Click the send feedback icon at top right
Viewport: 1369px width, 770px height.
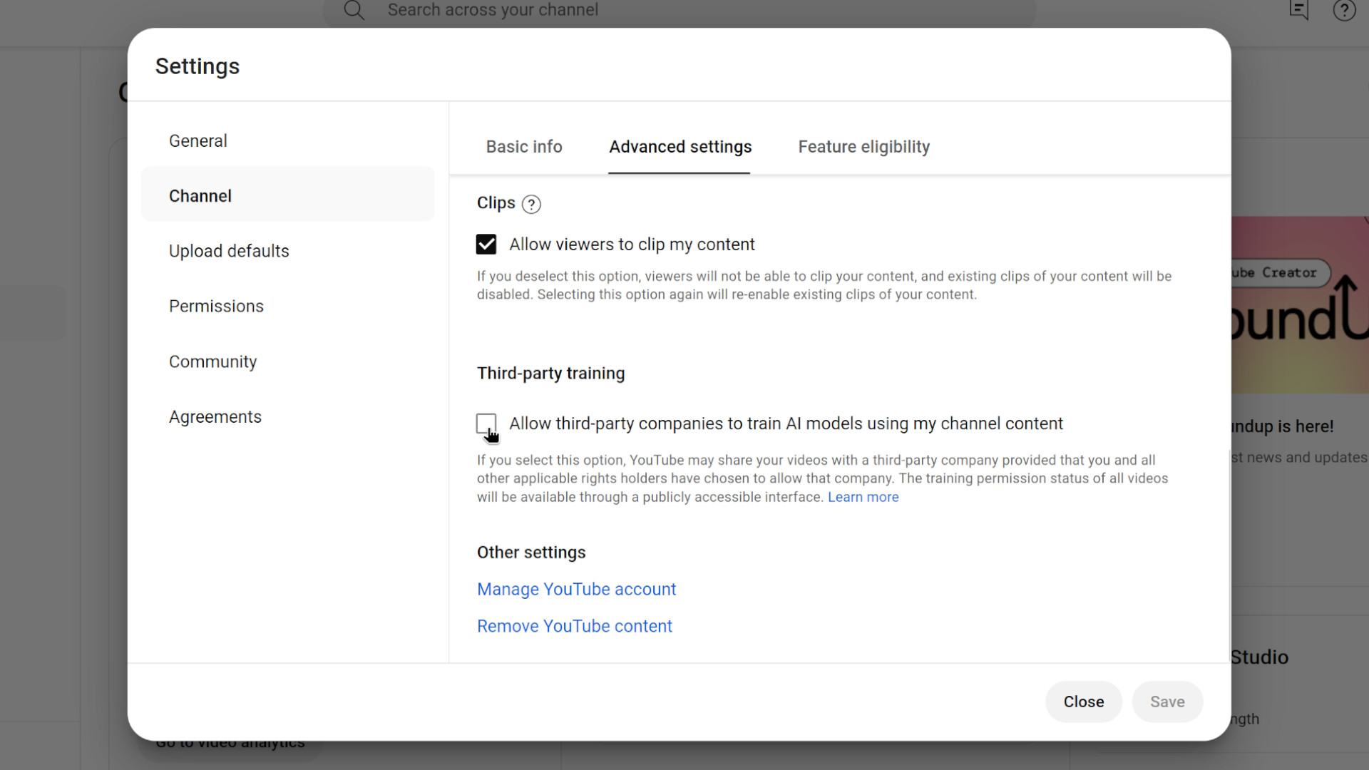click(1298, 10)
